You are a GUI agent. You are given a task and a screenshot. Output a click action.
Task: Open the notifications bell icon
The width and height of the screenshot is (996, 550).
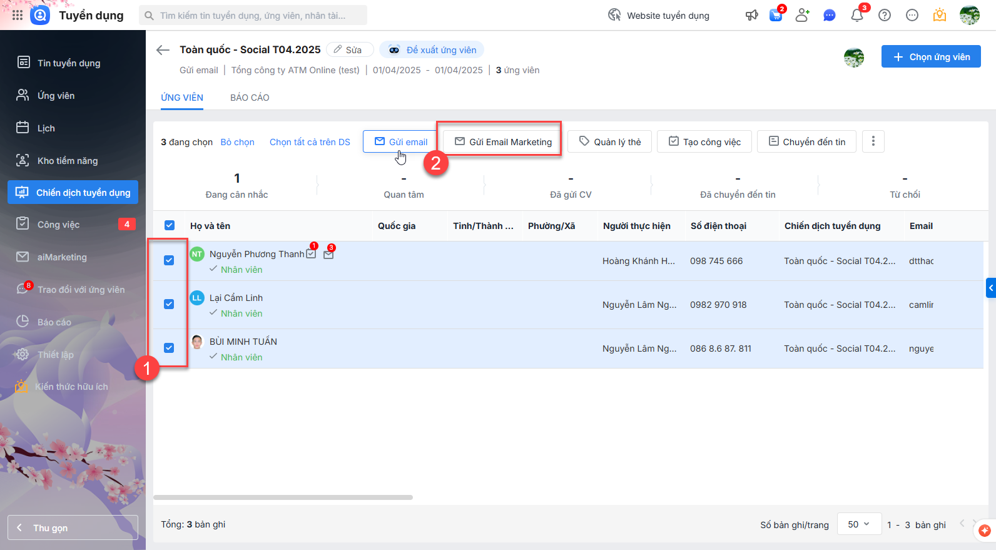click(x=856, y=15)
